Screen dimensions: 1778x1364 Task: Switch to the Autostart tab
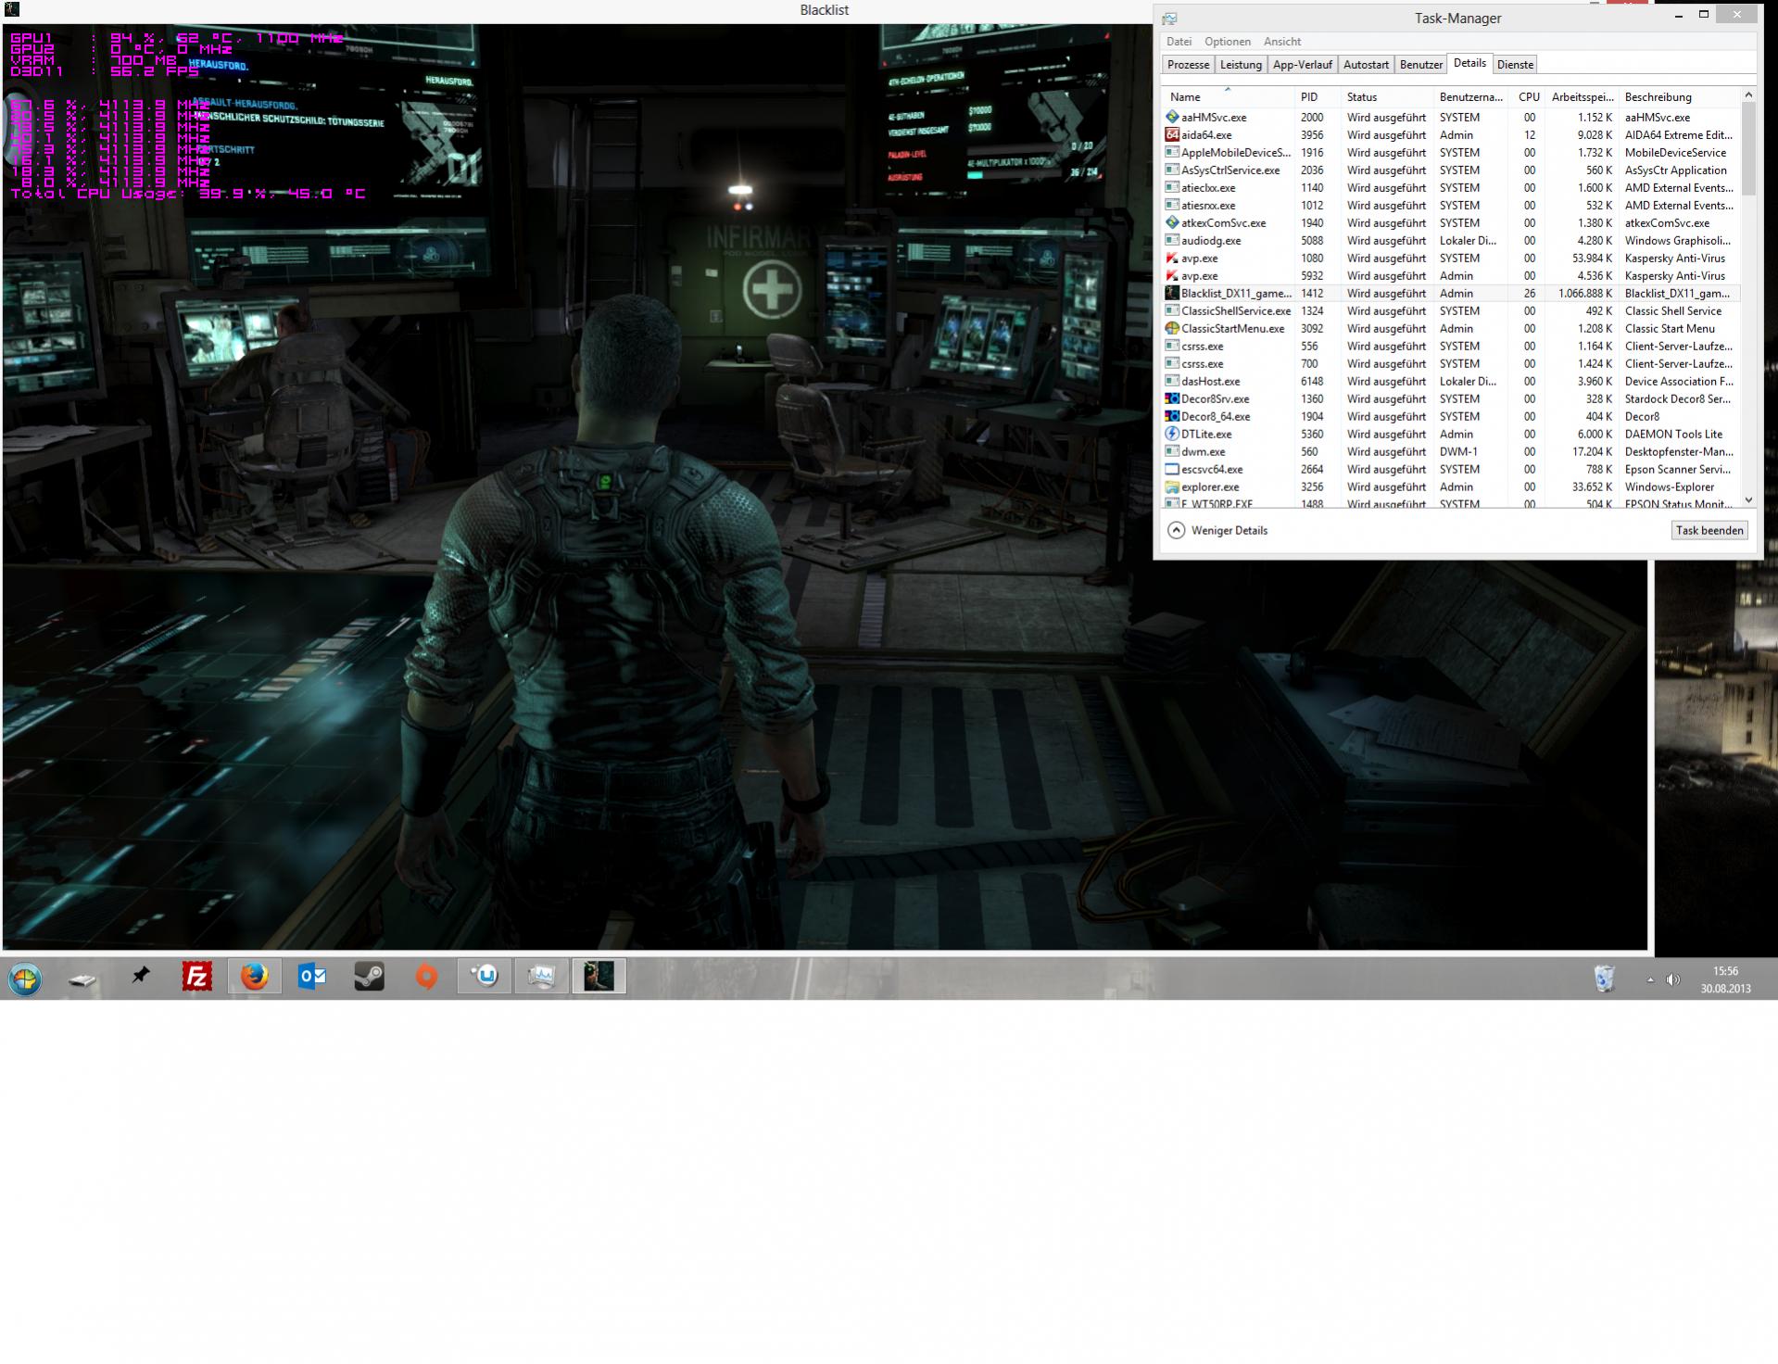[1366, 65]
